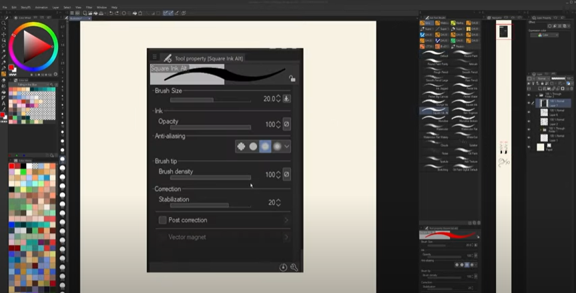Image resolution: width=576 pixels, height=293 pixels.
Task: Select the Square Ink Alt brush in list
Action: (x=439, y=113)
